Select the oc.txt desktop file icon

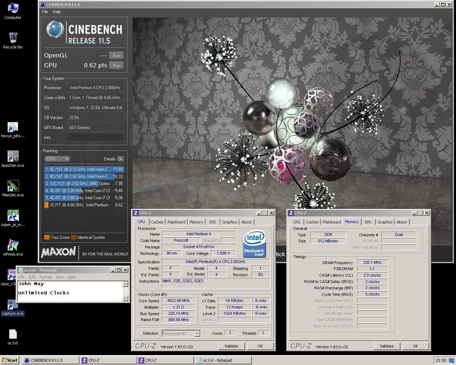coord(13,337)
